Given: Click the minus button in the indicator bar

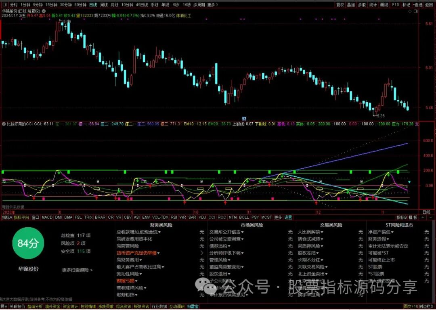Looking at the screenshot, I should (x=430, y=218).
